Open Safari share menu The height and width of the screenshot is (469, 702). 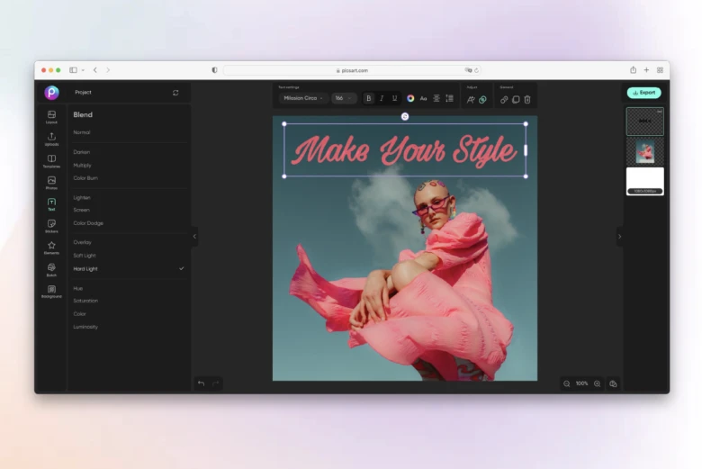(633, 70)
